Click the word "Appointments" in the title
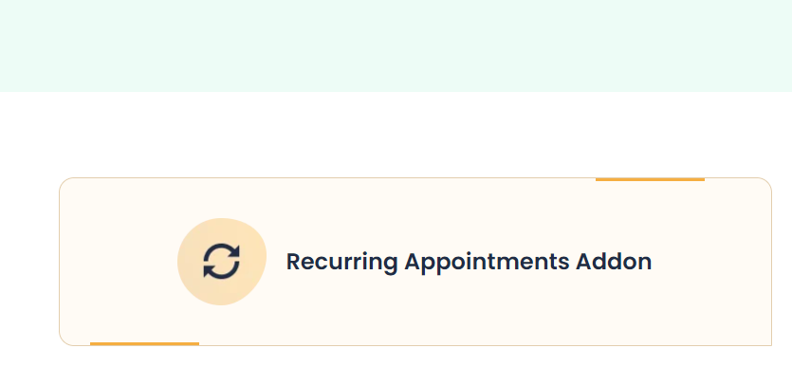This screenshot has width=792, height=385. 487,262
